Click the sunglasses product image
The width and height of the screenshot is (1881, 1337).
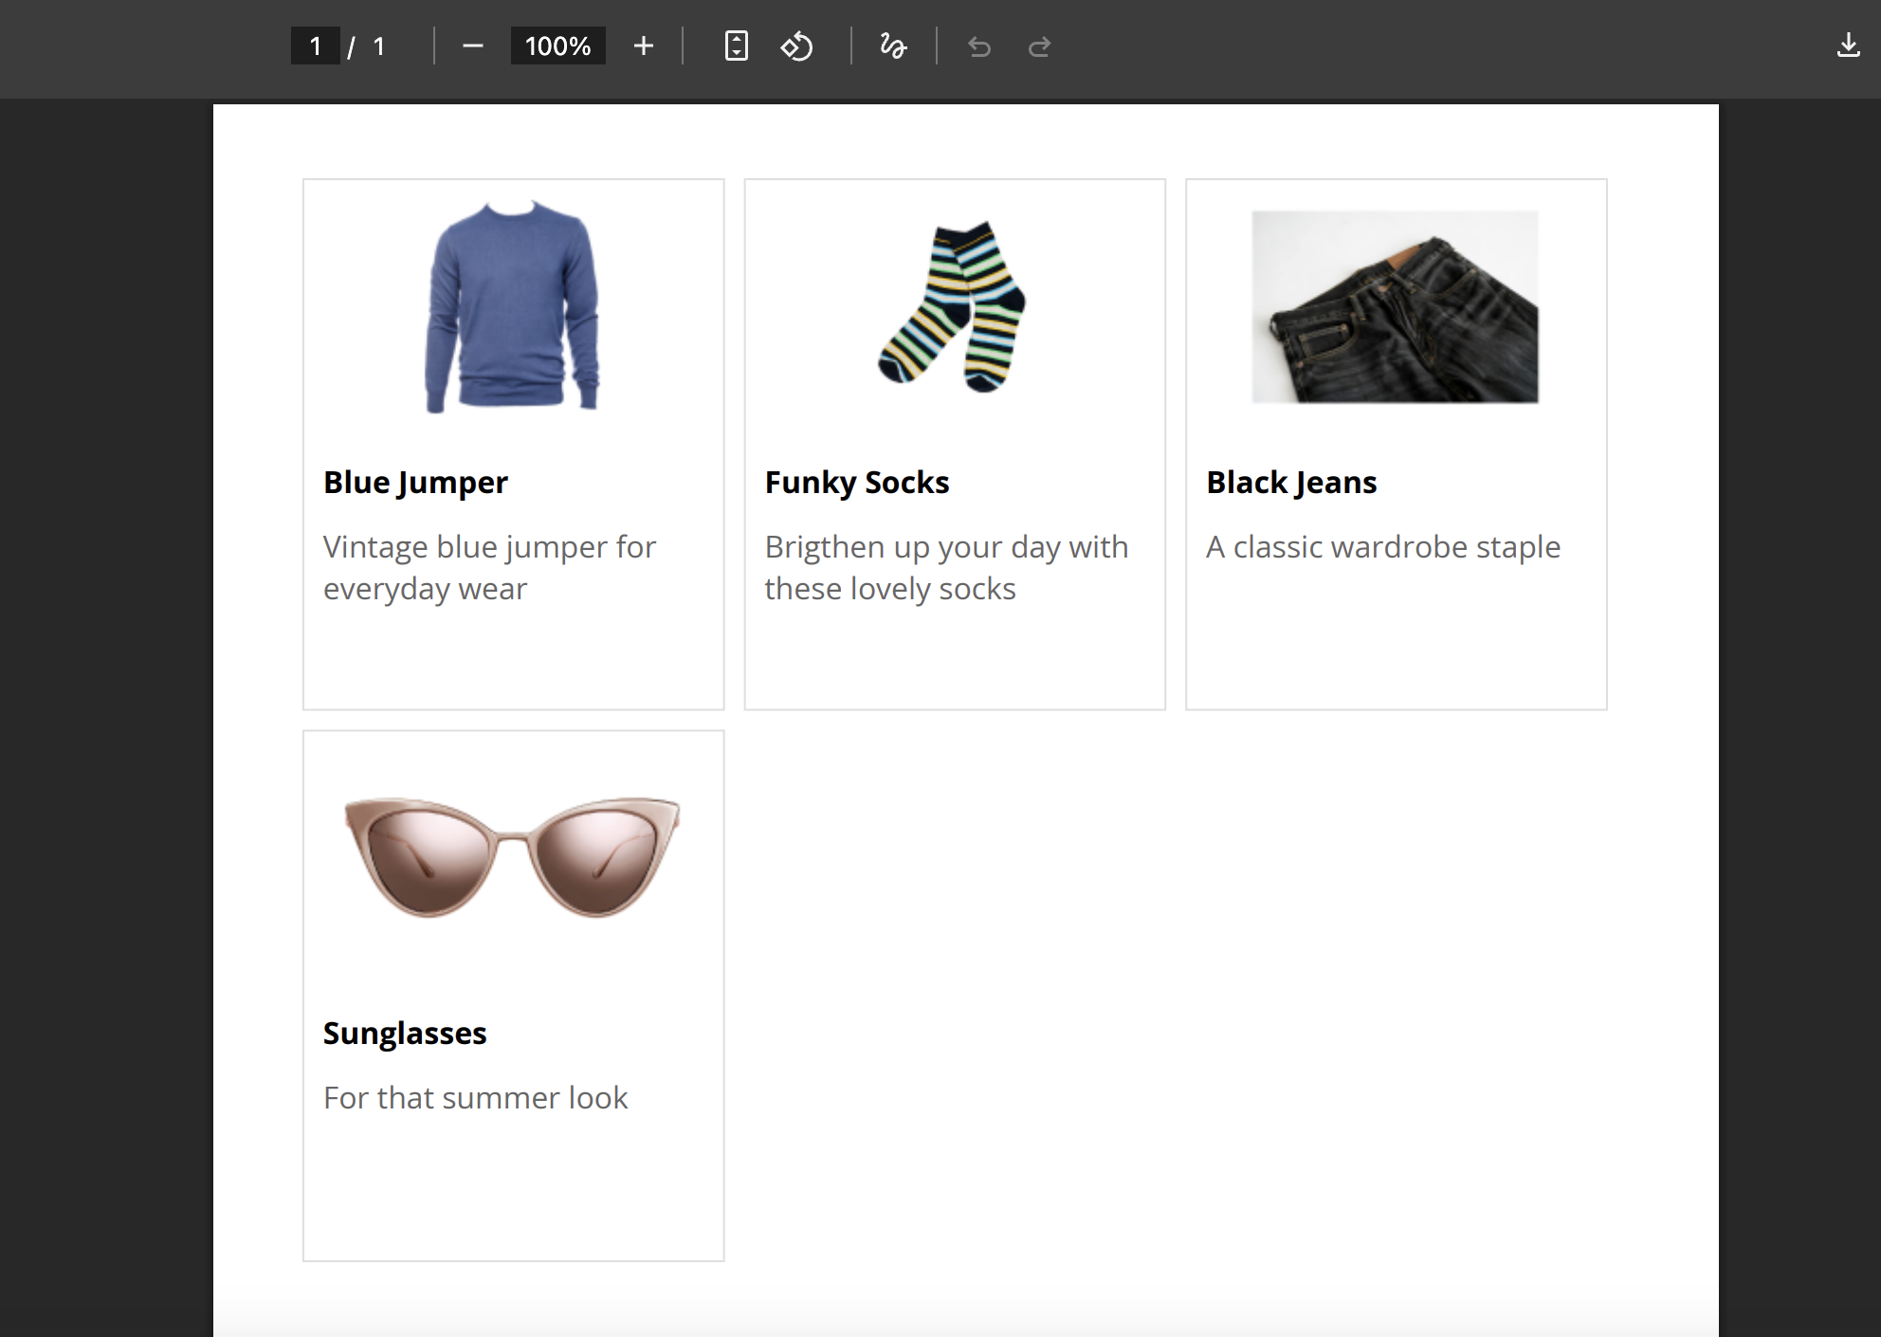click(x=513, y=857)
